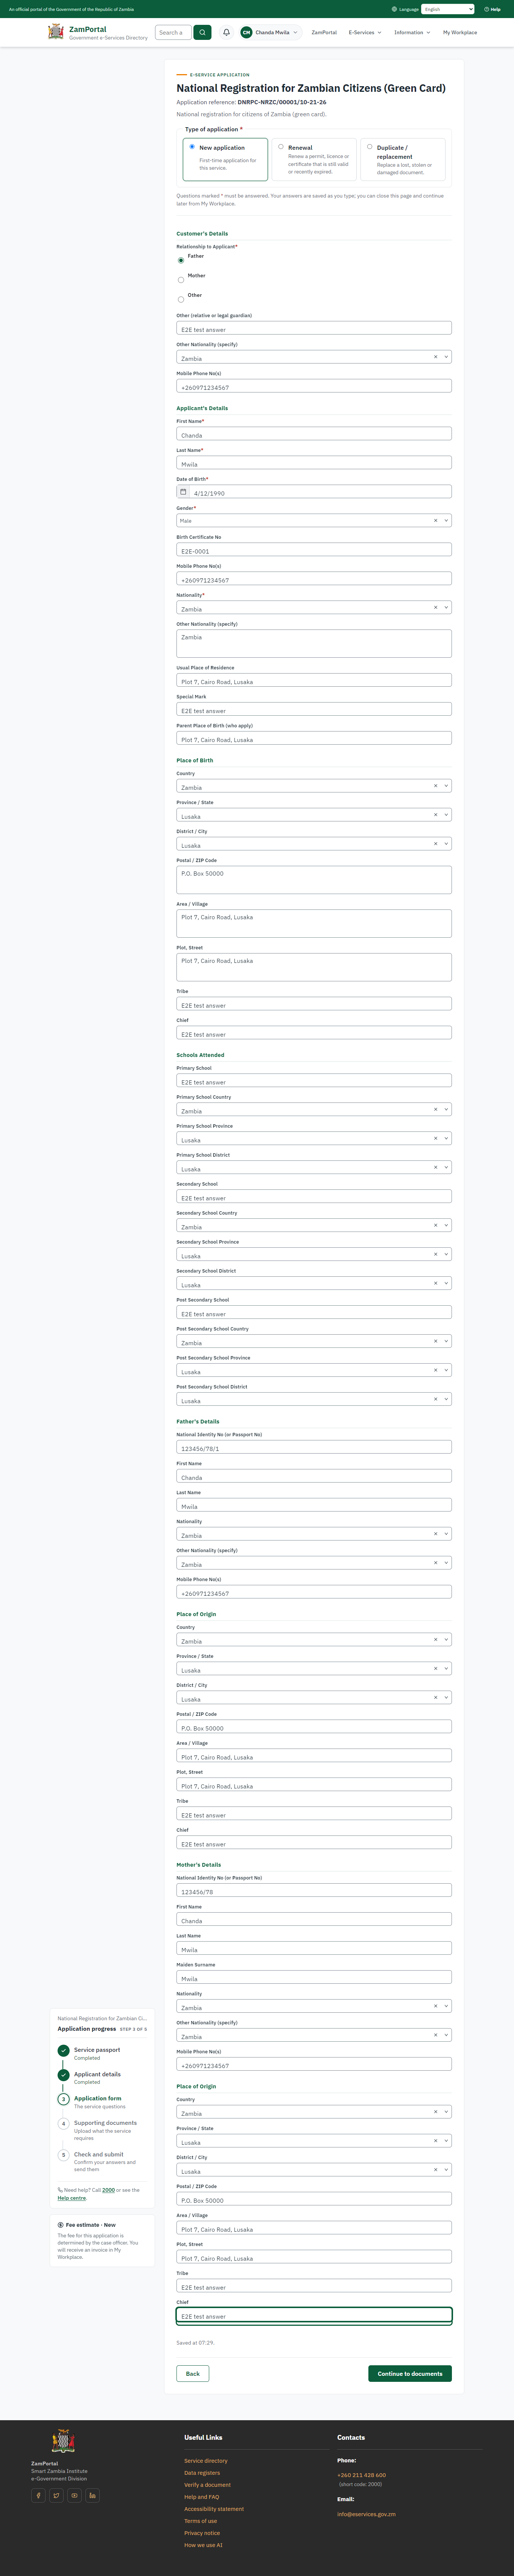Click Continue to documents button
The image size is (514, 2576).
pos(410,2373)
